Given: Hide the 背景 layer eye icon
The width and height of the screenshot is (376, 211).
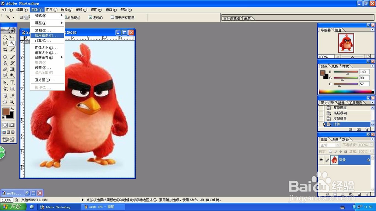Looking at the screenshot, I should [x=321, y=160].
